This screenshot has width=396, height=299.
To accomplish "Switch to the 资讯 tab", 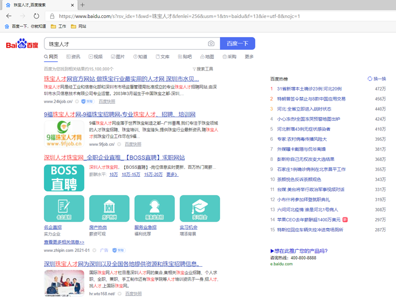I will (x=73, y=57).
